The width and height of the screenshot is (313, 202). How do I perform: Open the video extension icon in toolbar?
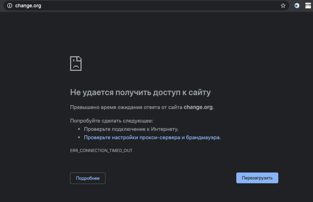(x=307, y=6)
